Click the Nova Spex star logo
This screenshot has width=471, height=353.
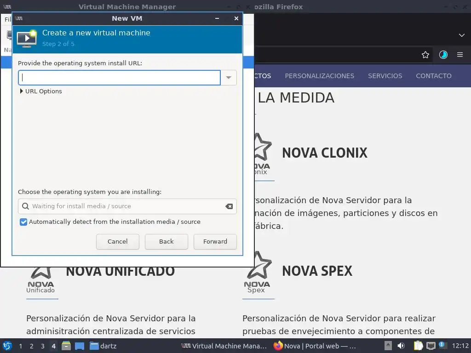tap(258, 272)
